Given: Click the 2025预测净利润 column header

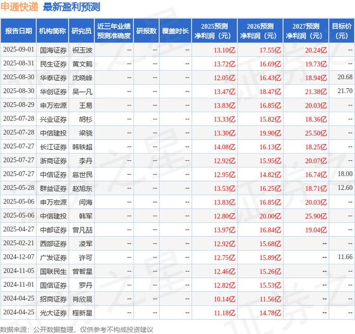Looking at the screenshot, I should coord(214,31).
